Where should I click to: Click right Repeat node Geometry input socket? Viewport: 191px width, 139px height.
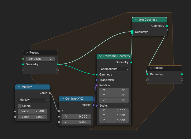click(147, 74)
